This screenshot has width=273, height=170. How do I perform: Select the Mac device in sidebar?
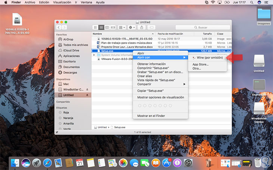(x=66, y=84)
